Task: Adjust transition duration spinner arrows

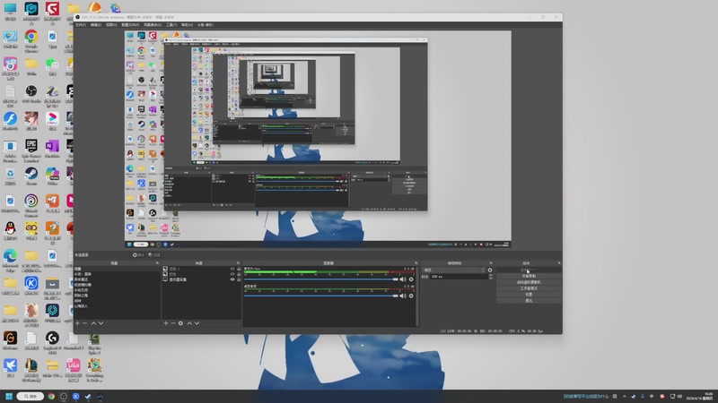Action: click(490, 277)
